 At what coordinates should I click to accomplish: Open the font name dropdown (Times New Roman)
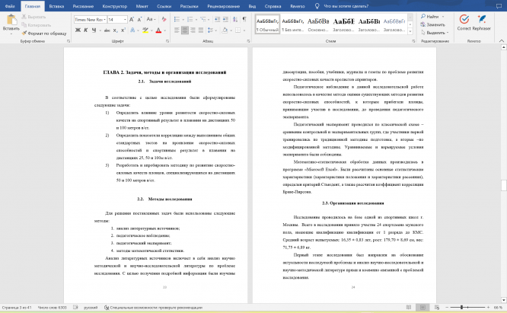[x=104, y=20]
